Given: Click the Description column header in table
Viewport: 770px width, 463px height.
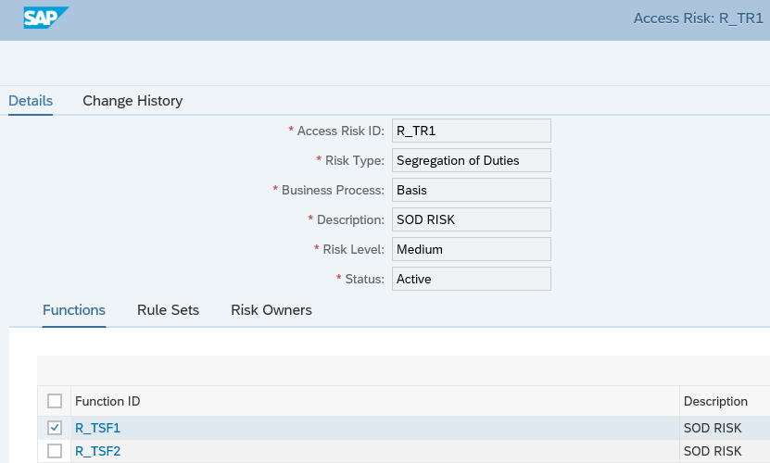Looking at the screenshot, I should (715, 401).
